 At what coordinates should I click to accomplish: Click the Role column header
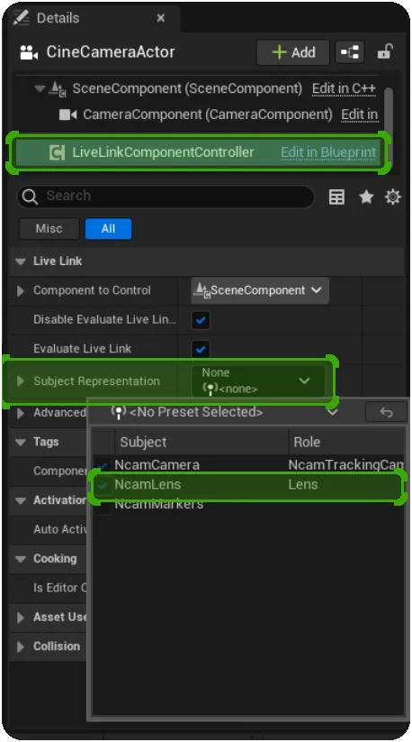346,442
